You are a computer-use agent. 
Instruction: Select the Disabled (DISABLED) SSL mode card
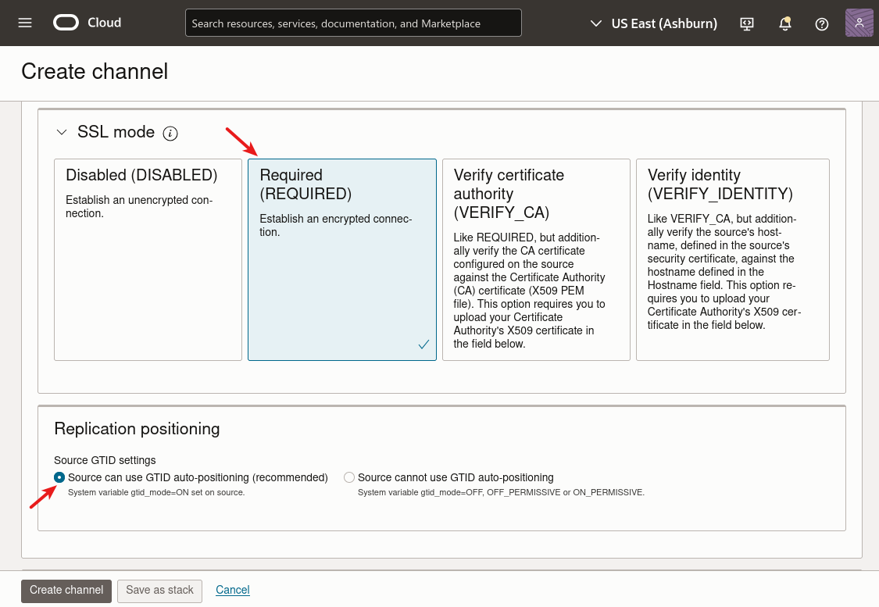pyautogui.click(x=148, y=259)
